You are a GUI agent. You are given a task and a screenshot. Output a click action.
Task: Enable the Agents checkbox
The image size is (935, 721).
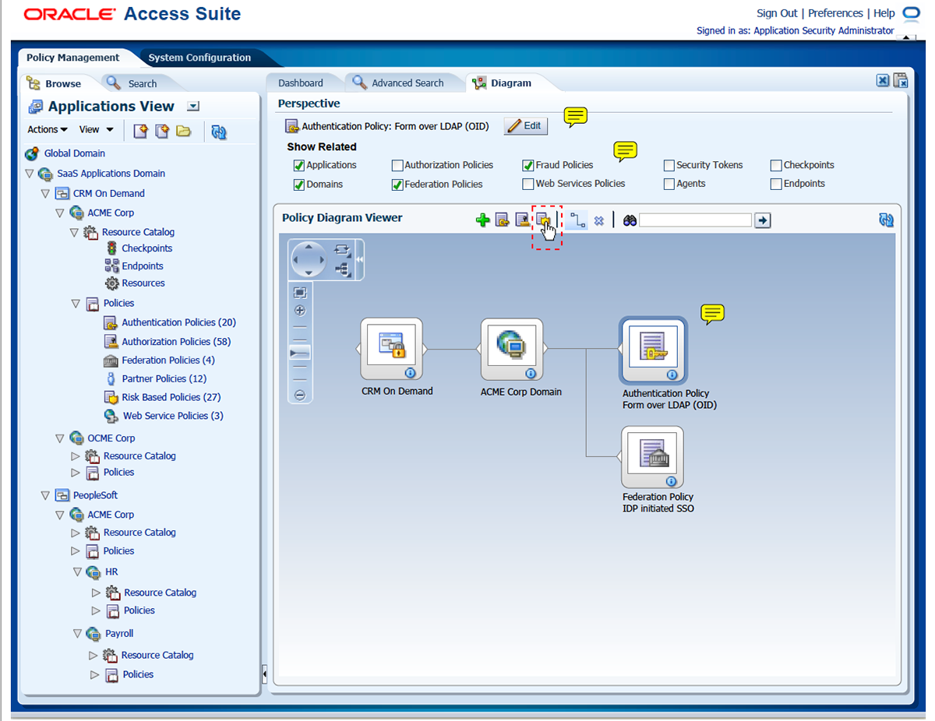tap(669, 184)
